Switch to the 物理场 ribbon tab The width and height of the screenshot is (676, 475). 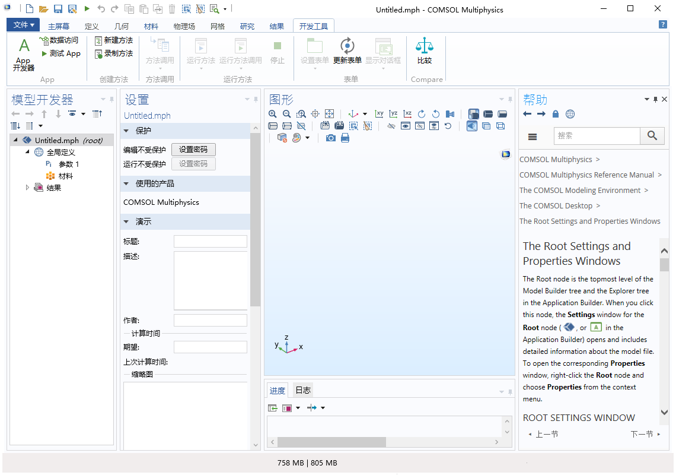click(184, 26)
